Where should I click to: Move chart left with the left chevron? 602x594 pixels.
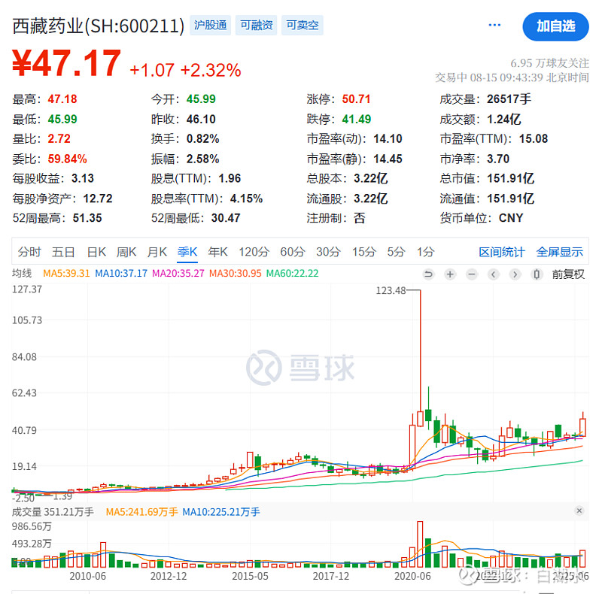coord(494,274)
